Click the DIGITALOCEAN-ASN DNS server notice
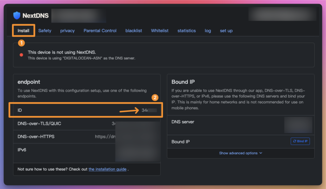 [81, 58]
